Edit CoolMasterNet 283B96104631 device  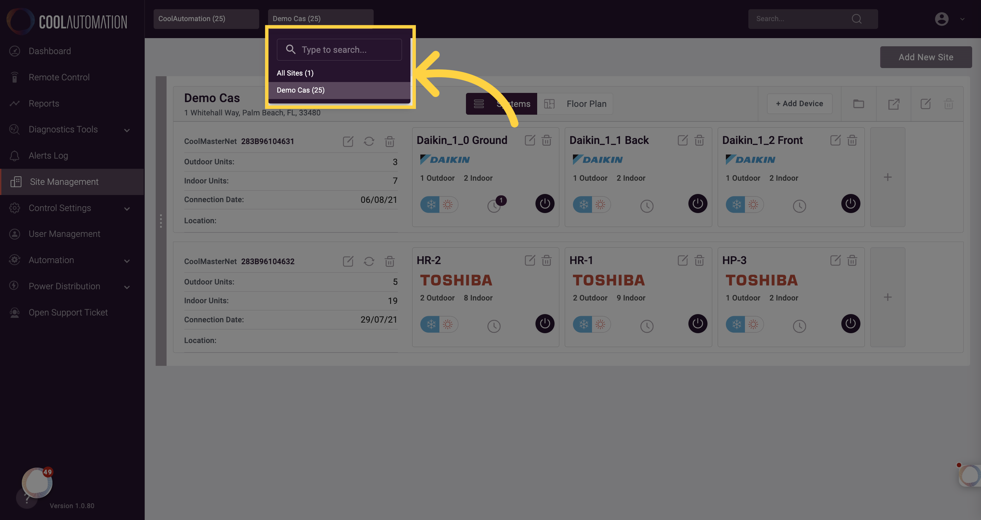[348, 142]
